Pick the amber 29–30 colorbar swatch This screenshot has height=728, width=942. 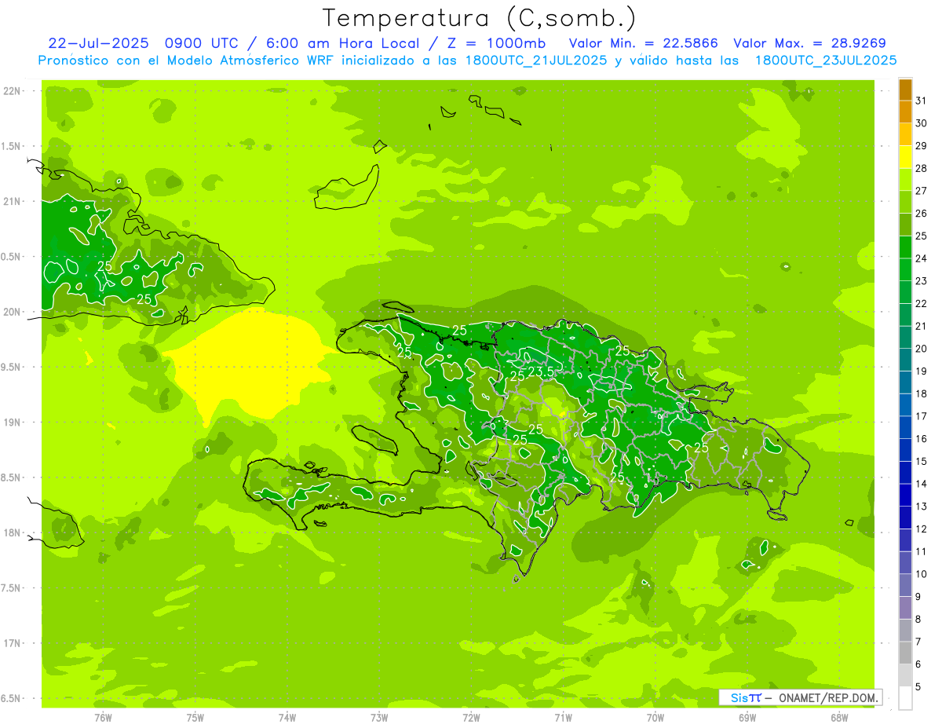905,134
